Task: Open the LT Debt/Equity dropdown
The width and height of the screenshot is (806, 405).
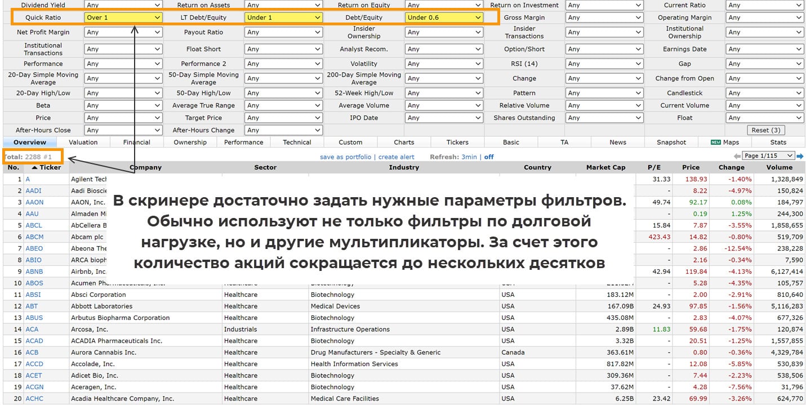Action: point(284,17)
